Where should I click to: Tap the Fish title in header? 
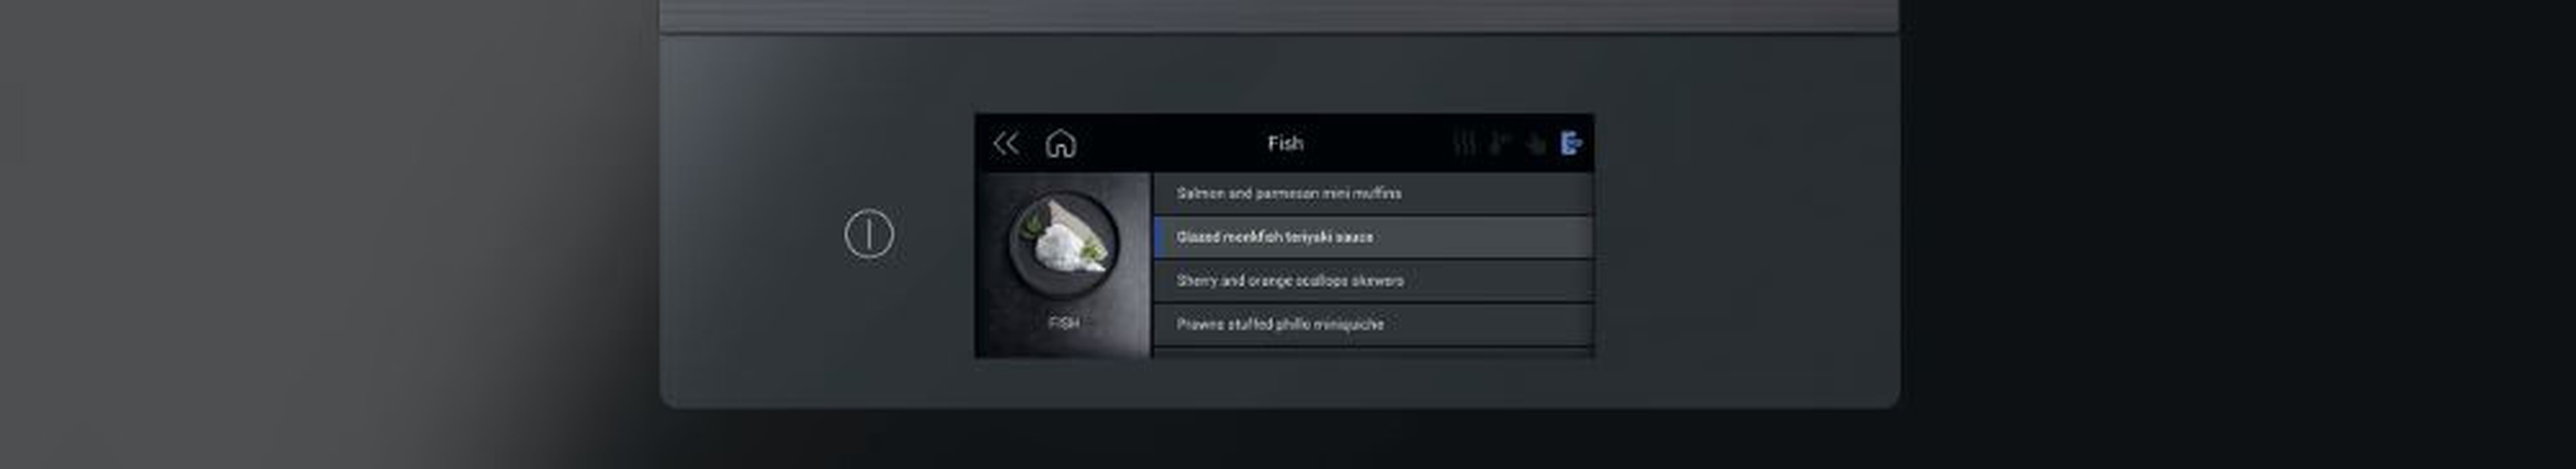1285,143
